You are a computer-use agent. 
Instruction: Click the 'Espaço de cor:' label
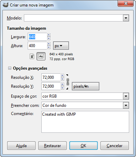(24, 96)
